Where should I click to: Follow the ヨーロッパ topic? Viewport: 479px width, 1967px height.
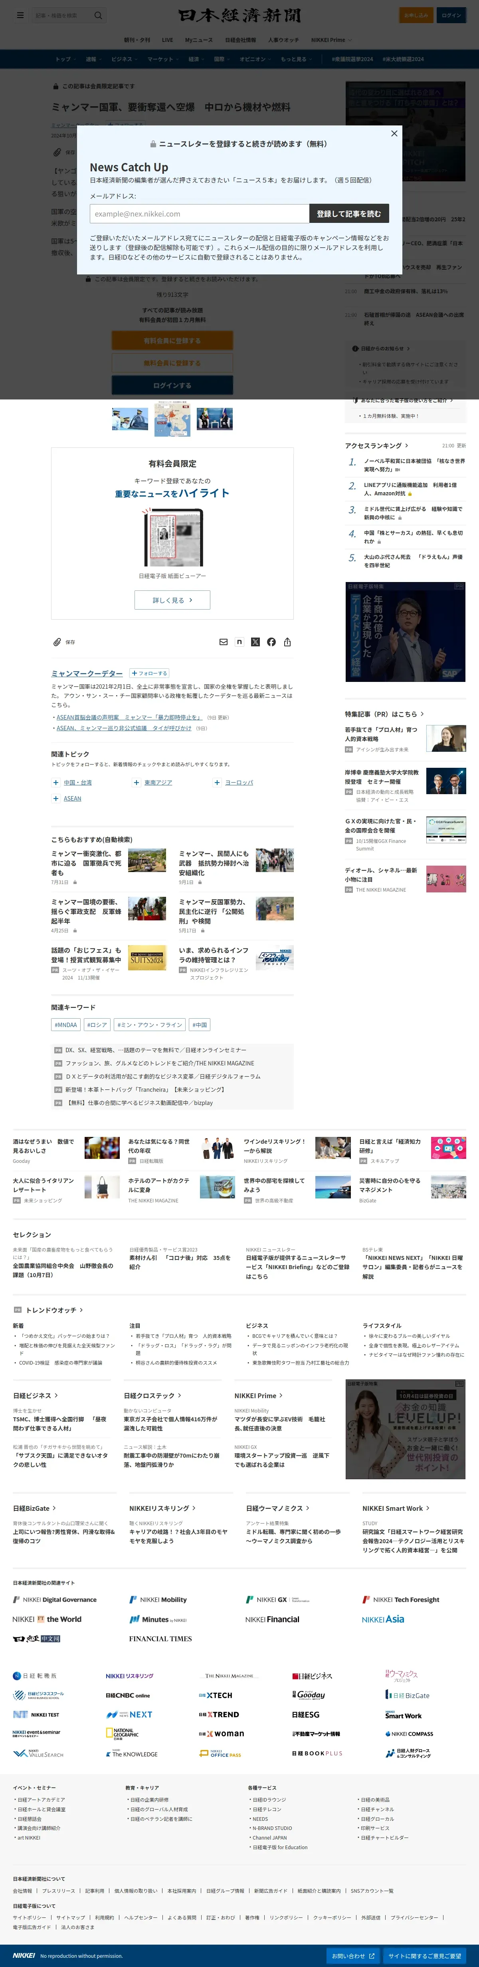tap(218, 783)
